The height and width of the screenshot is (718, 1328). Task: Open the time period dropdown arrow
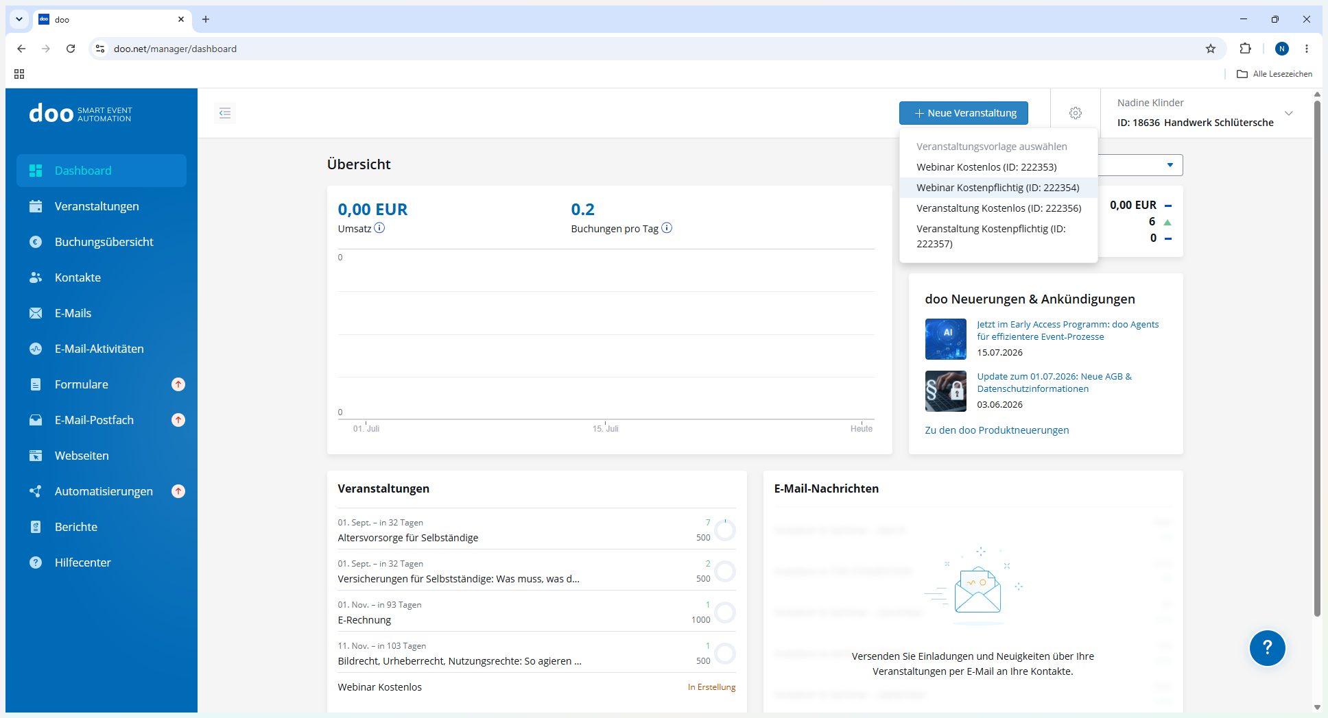[x=1170, y=165]
